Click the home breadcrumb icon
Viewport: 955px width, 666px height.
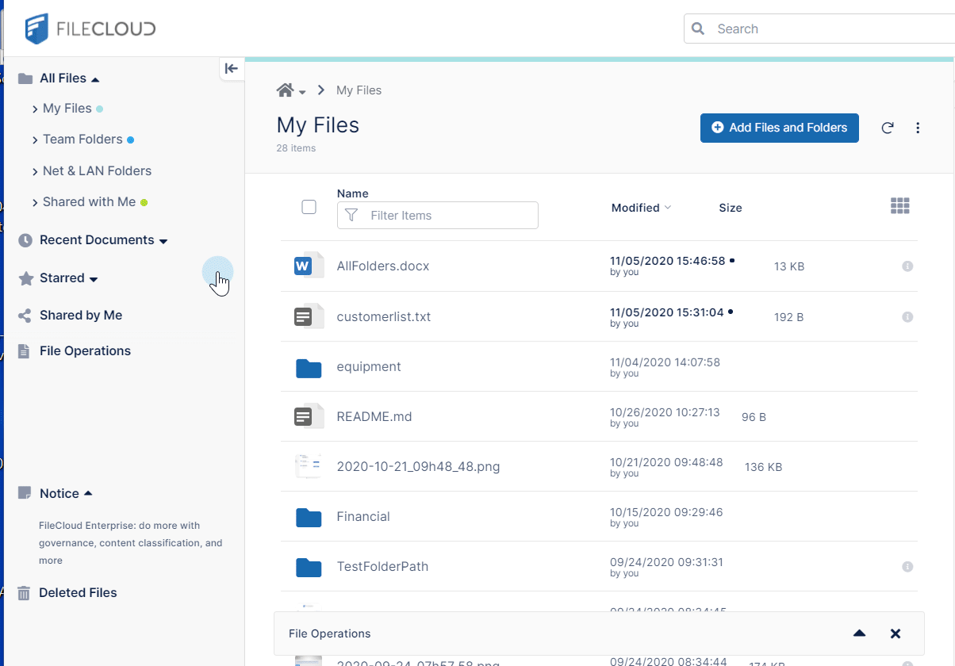tap(286, 90)
